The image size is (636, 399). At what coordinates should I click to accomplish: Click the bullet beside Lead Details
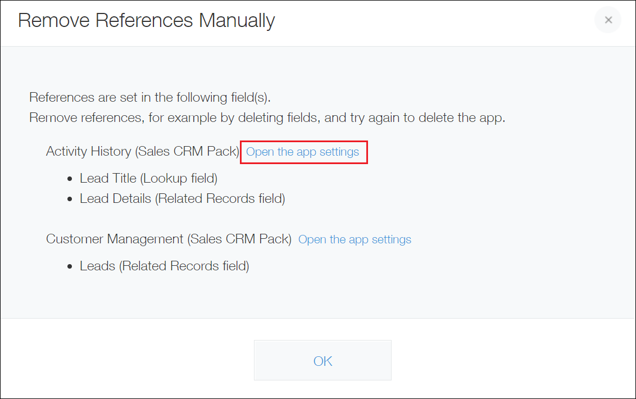[71, 198]
